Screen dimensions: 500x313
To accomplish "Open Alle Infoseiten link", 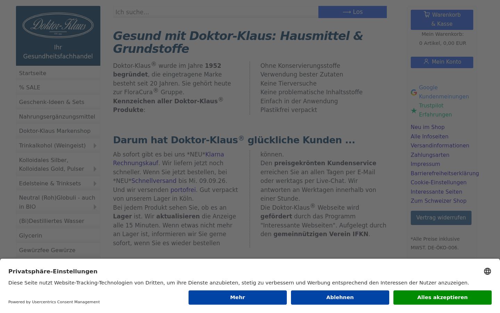I will (x=430, y=137).
